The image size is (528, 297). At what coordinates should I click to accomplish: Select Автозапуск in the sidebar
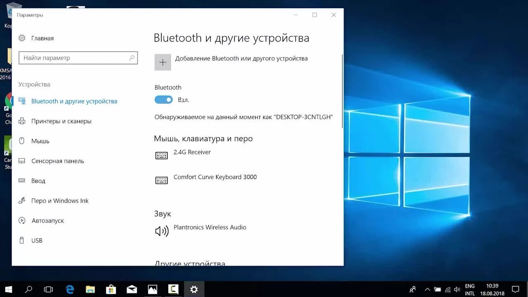pos(48,221)
